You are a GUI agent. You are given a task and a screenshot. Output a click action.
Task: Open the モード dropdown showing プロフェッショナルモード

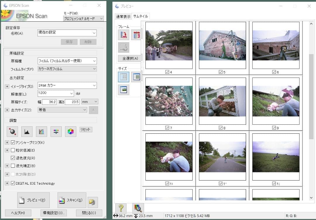(x=84, y=18)
